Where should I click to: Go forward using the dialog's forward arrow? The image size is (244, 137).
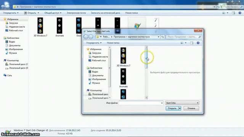[x=91, y=37]
